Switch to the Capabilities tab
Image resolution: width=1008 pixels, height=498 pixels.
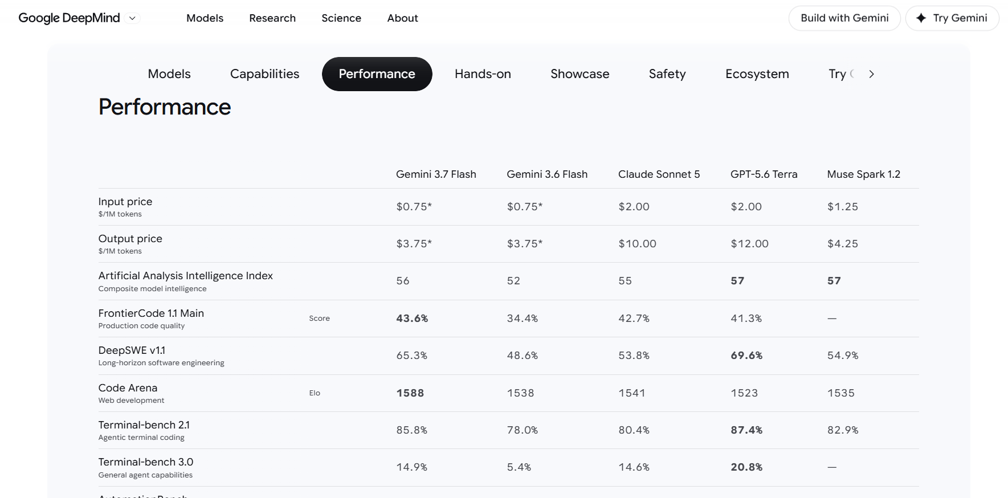264,74
